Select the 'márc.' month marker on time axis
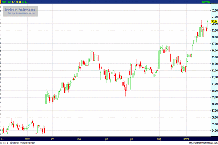 (27, 139)
